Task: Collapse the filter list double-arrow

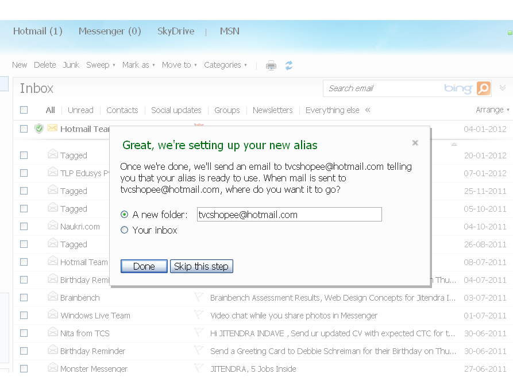Action: tap(368, 110)
